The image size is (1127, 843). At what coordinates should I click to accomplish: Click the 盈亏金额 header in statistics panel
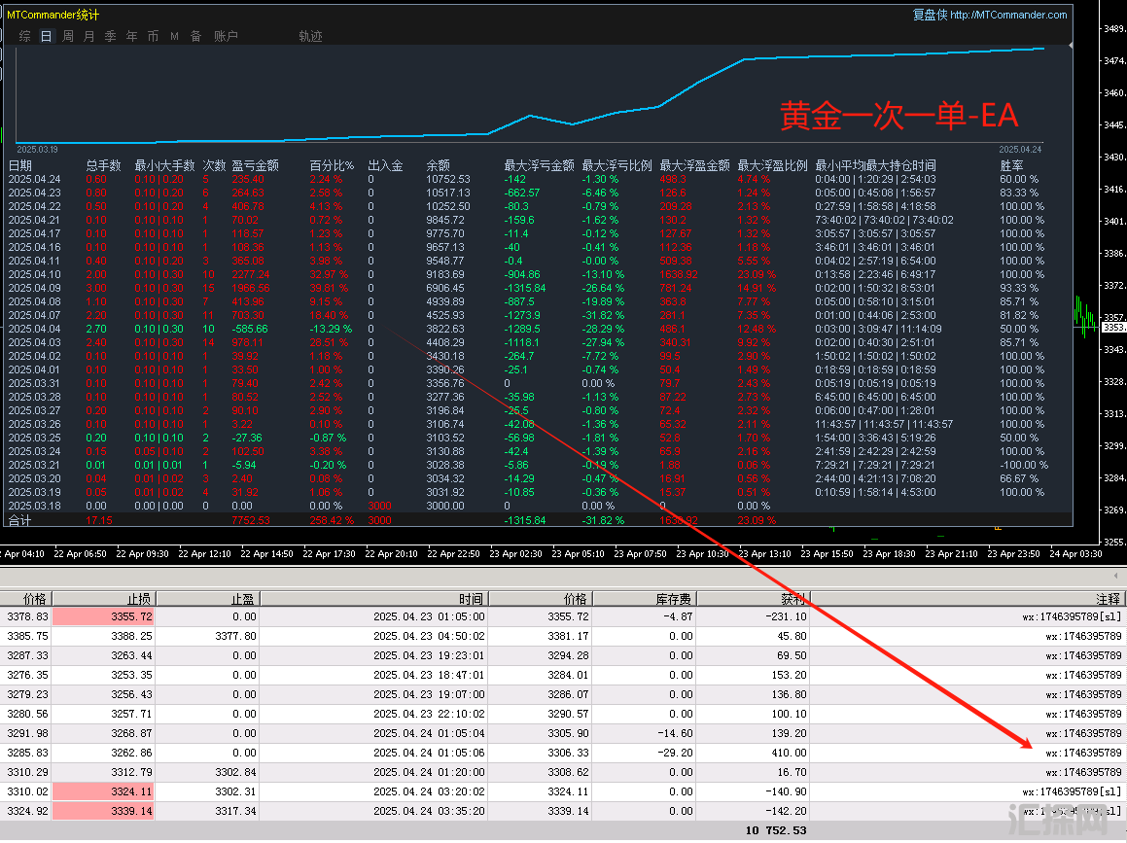click(255, 165)
